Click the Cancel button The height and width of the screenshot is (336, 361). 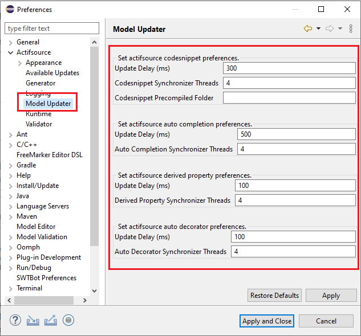(326, 321)
